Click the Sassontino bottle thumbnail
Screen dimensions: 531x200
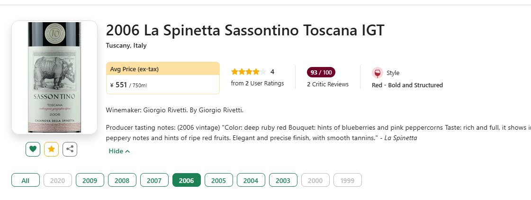54,77
